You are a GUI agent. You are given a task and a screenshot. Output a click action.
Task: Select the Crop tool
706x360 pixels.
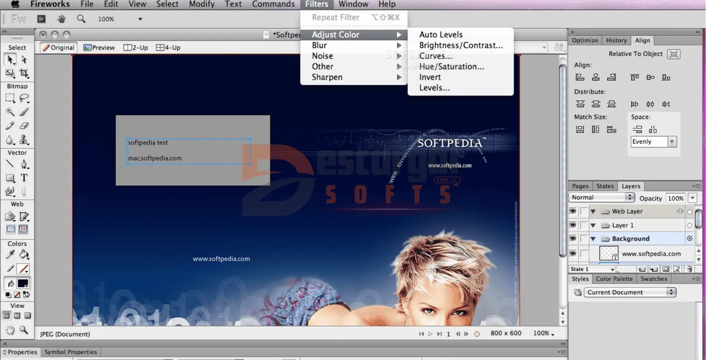tap(24, 73)
